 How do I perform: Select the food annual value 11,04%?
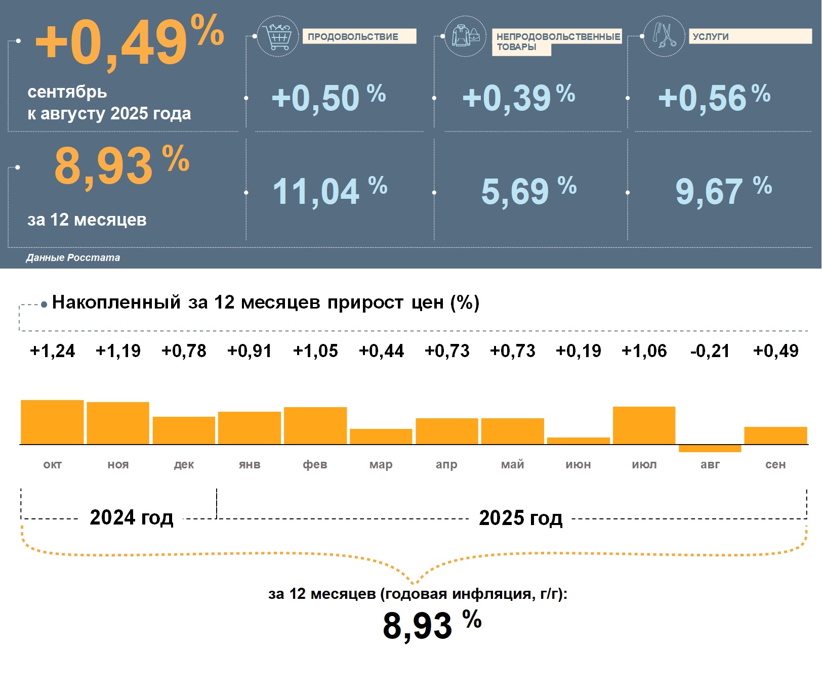pos(330,191)
